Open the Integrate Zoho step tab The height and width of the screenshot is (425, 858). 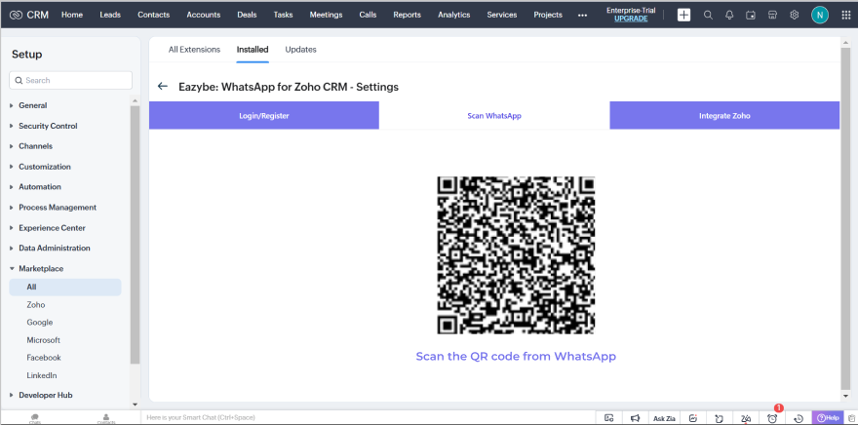(x=724, y=115)
